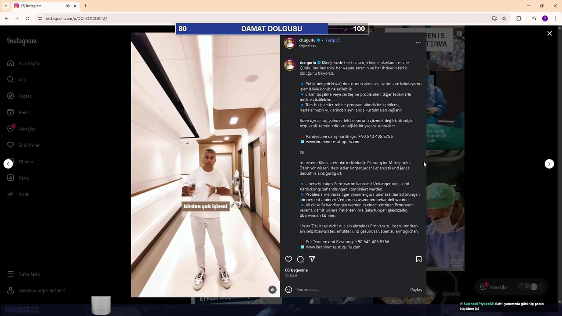The width and height of the screenshot is (562, 316).
Task: Click the DAMAT DOLGUSU progress bar
Action: tap(272, 29)
